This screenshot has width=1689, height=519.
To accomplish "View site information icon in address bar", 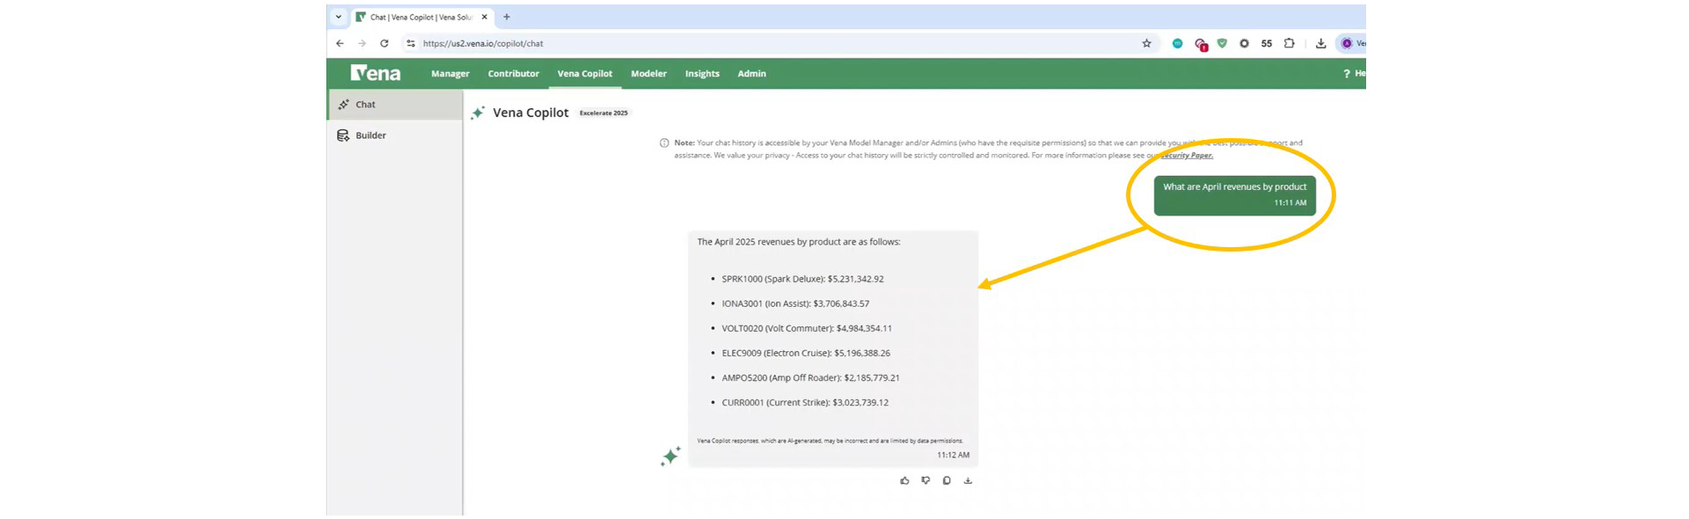I will click(411, 43).
